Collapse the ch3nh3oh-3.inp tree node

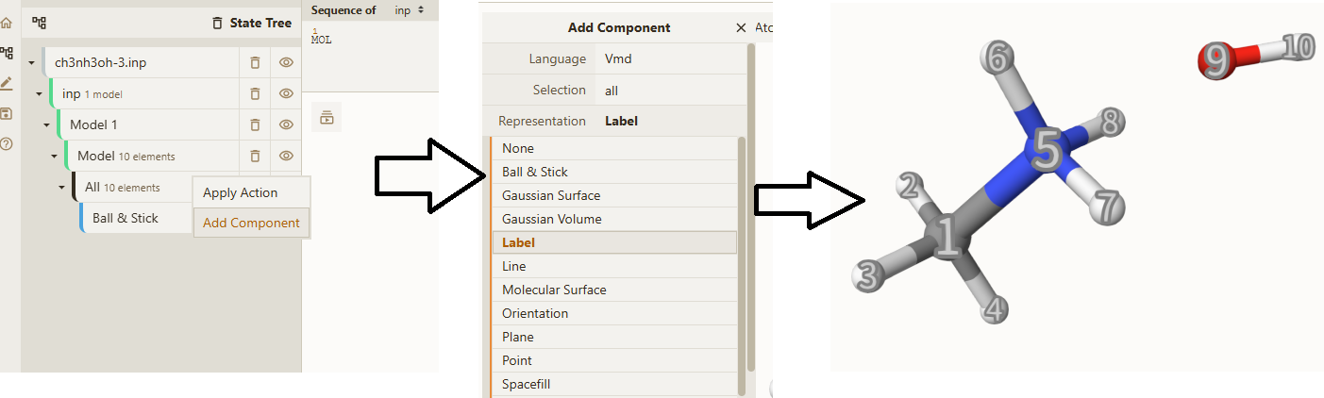click(x=31, y=63)
